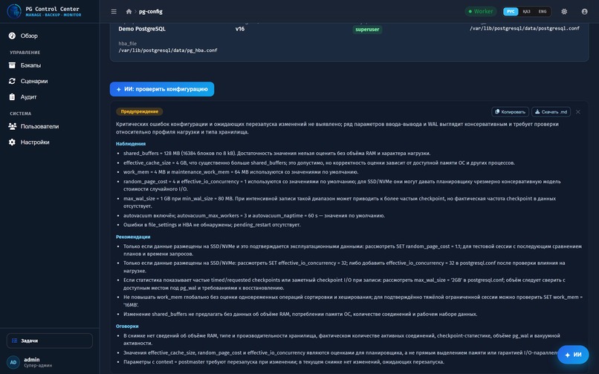Click the work_mem observation line

pyautogui.click(x=241, y=172)
